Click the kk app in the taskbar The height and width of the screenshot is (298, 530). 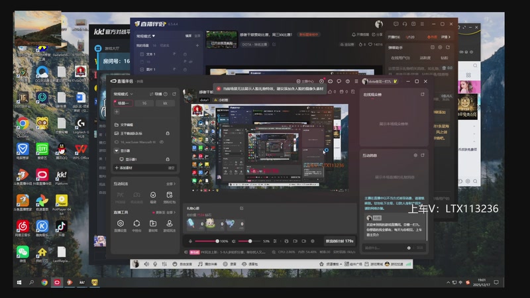click(81, 283)
